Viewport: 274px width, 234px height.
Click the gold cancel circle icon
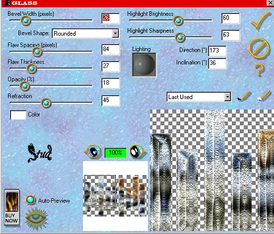259,48
